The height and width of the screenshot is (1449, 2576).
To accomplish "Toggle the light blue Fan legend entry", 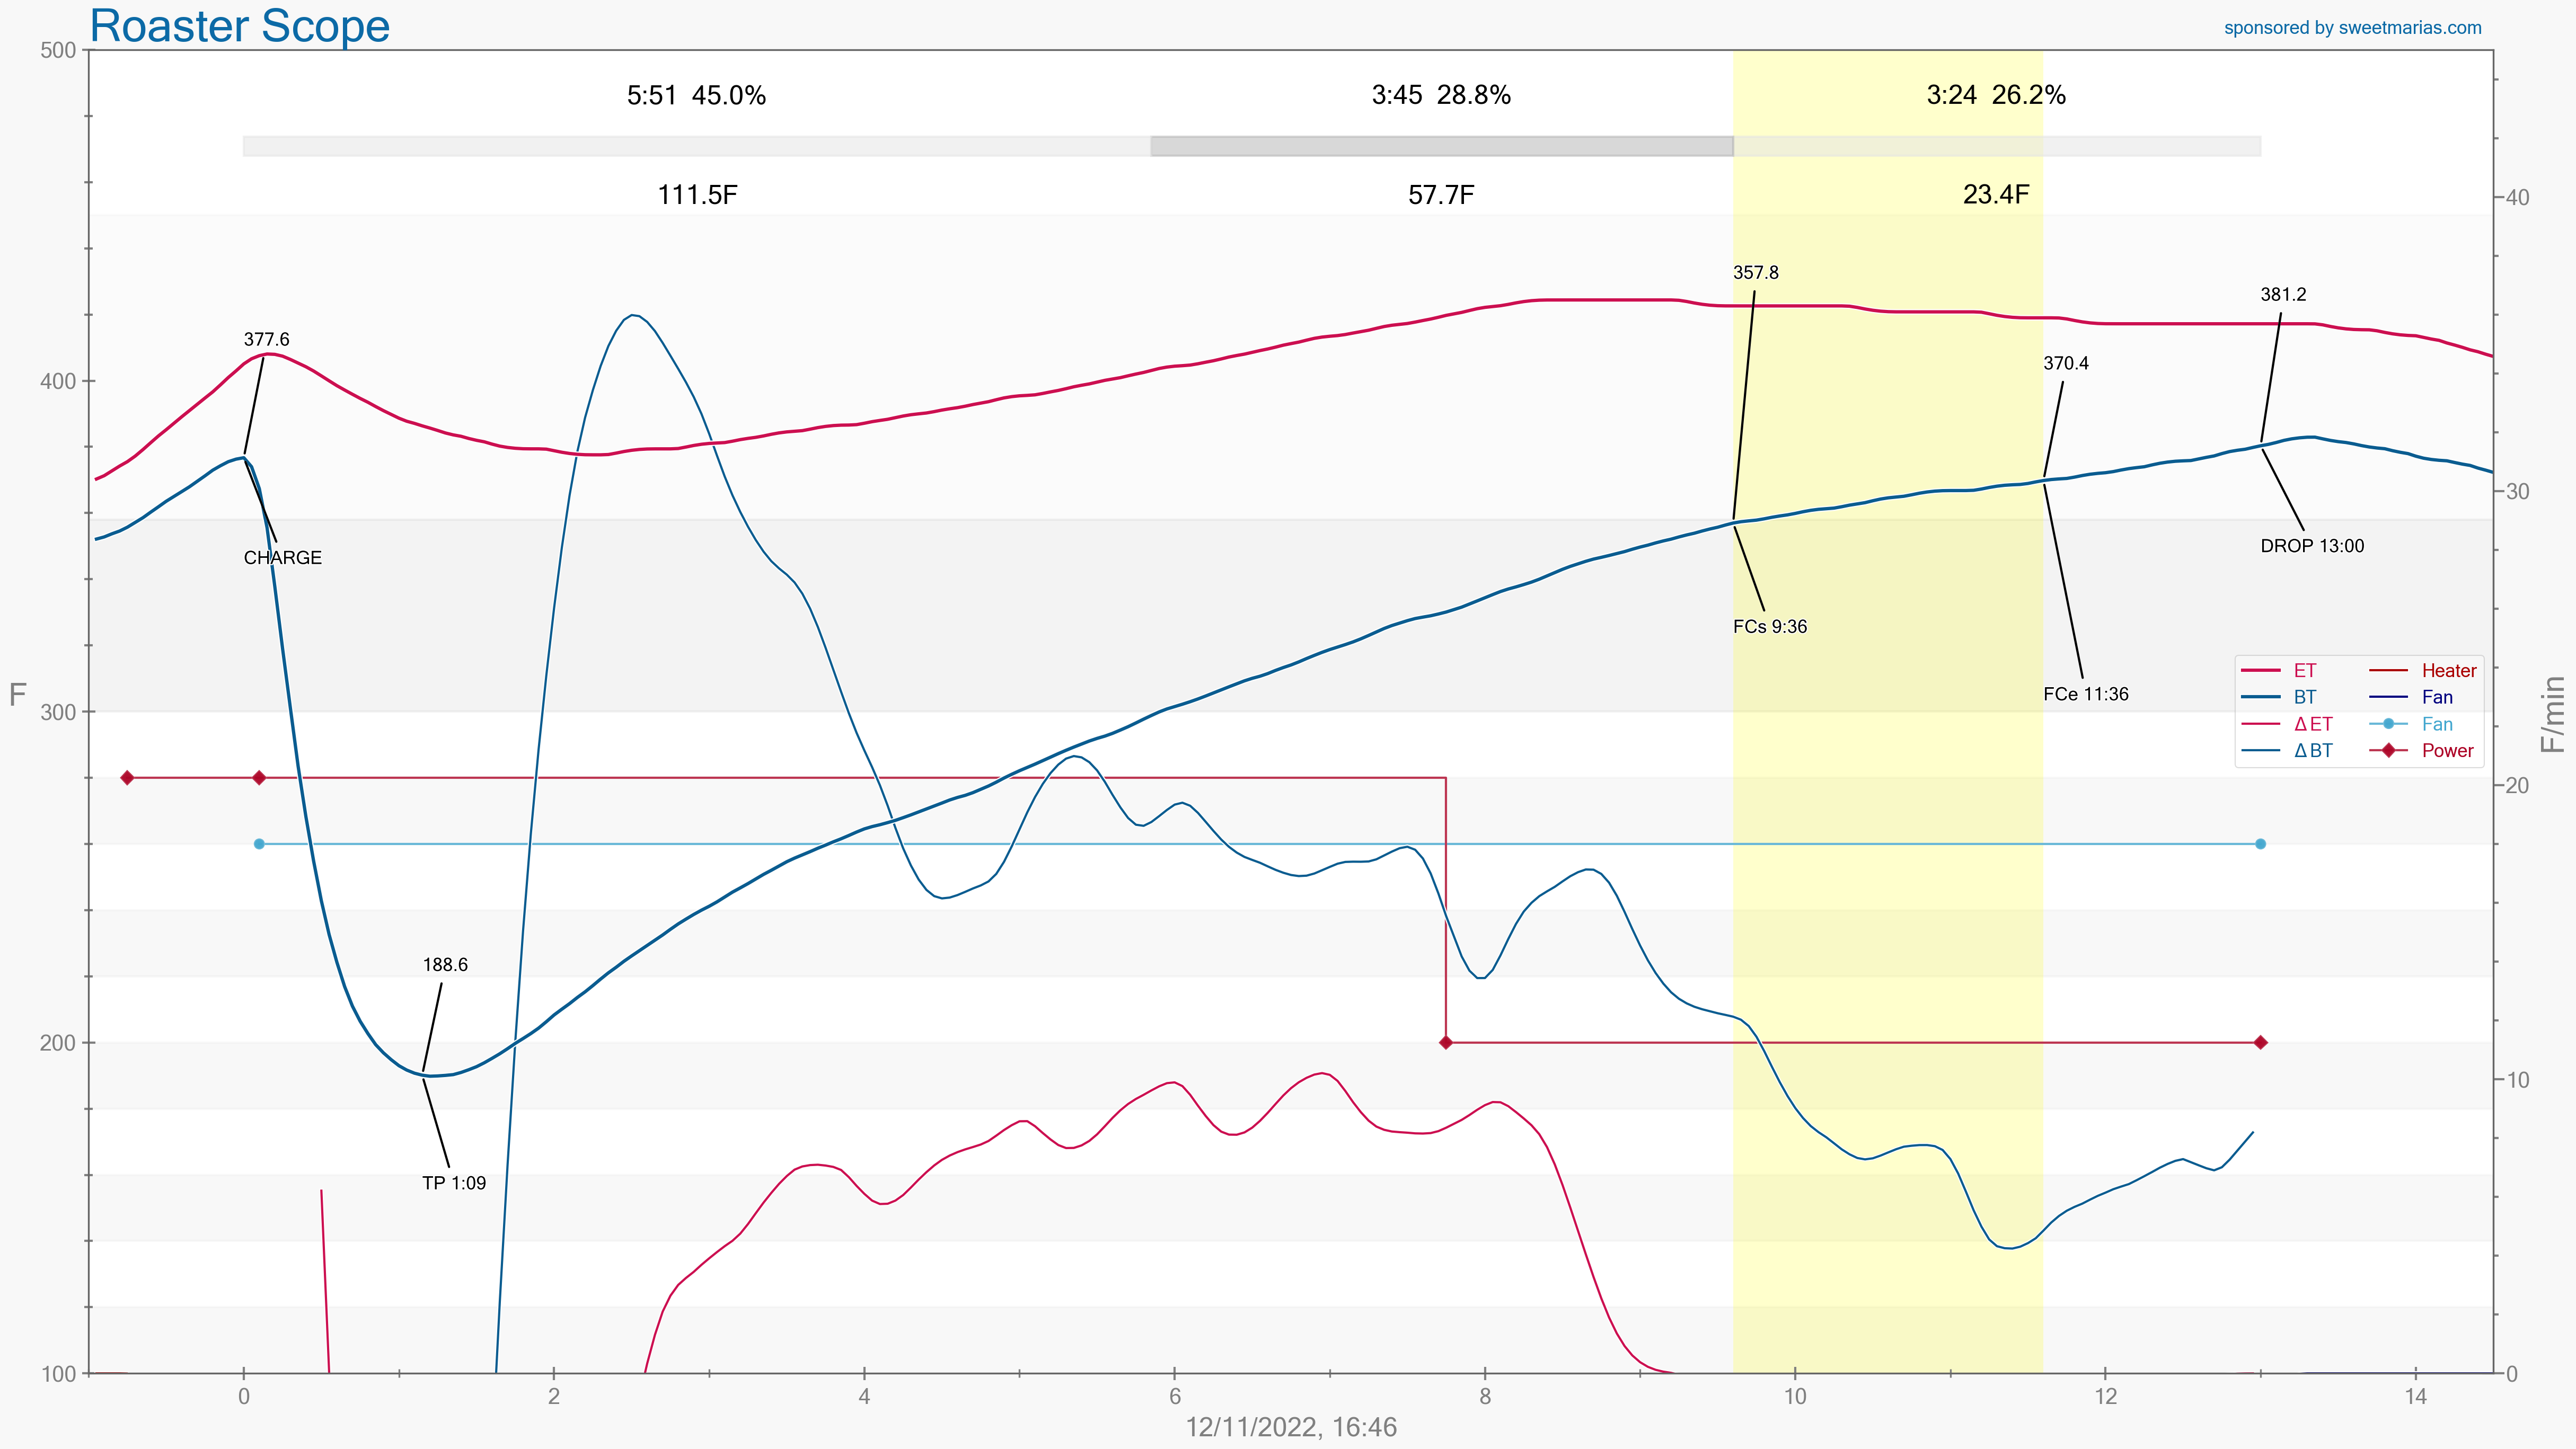I will [2436, 725].
